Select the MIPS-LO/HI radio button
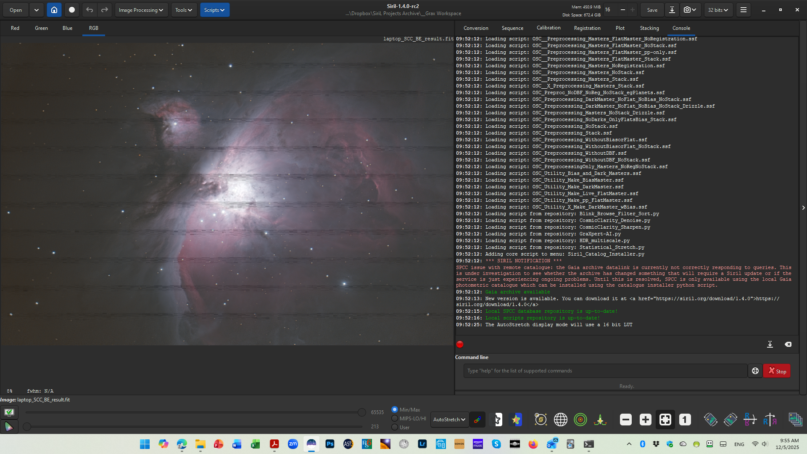Viewport: 807px width, 454px height. point(395,418)
